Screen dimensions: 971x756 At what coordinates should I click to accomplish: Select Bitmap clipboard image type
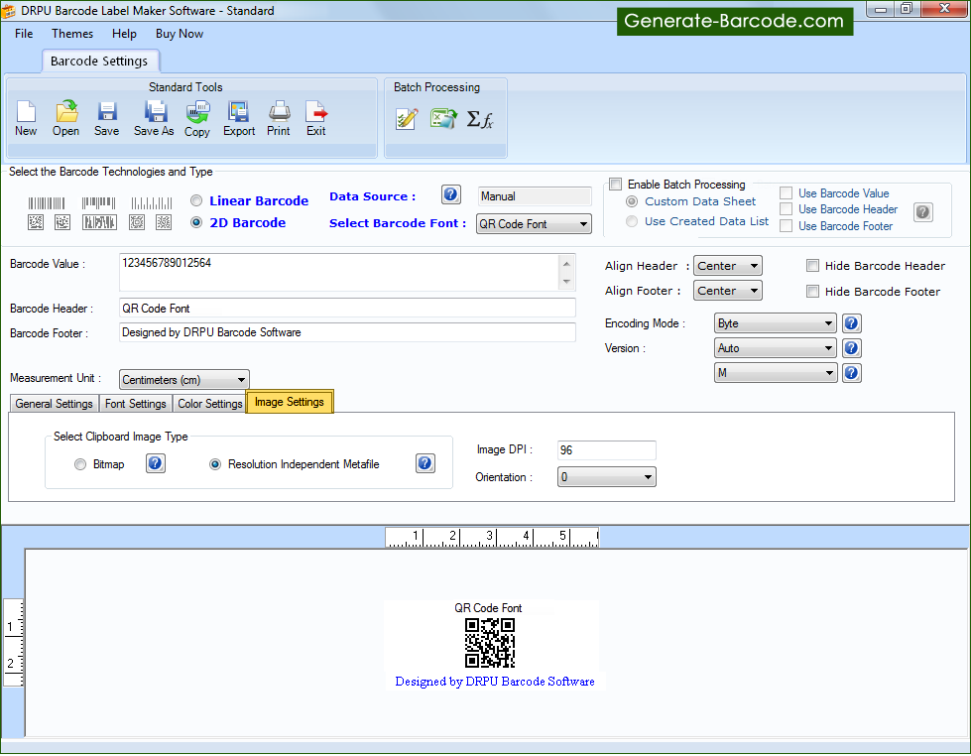point(80,464)
